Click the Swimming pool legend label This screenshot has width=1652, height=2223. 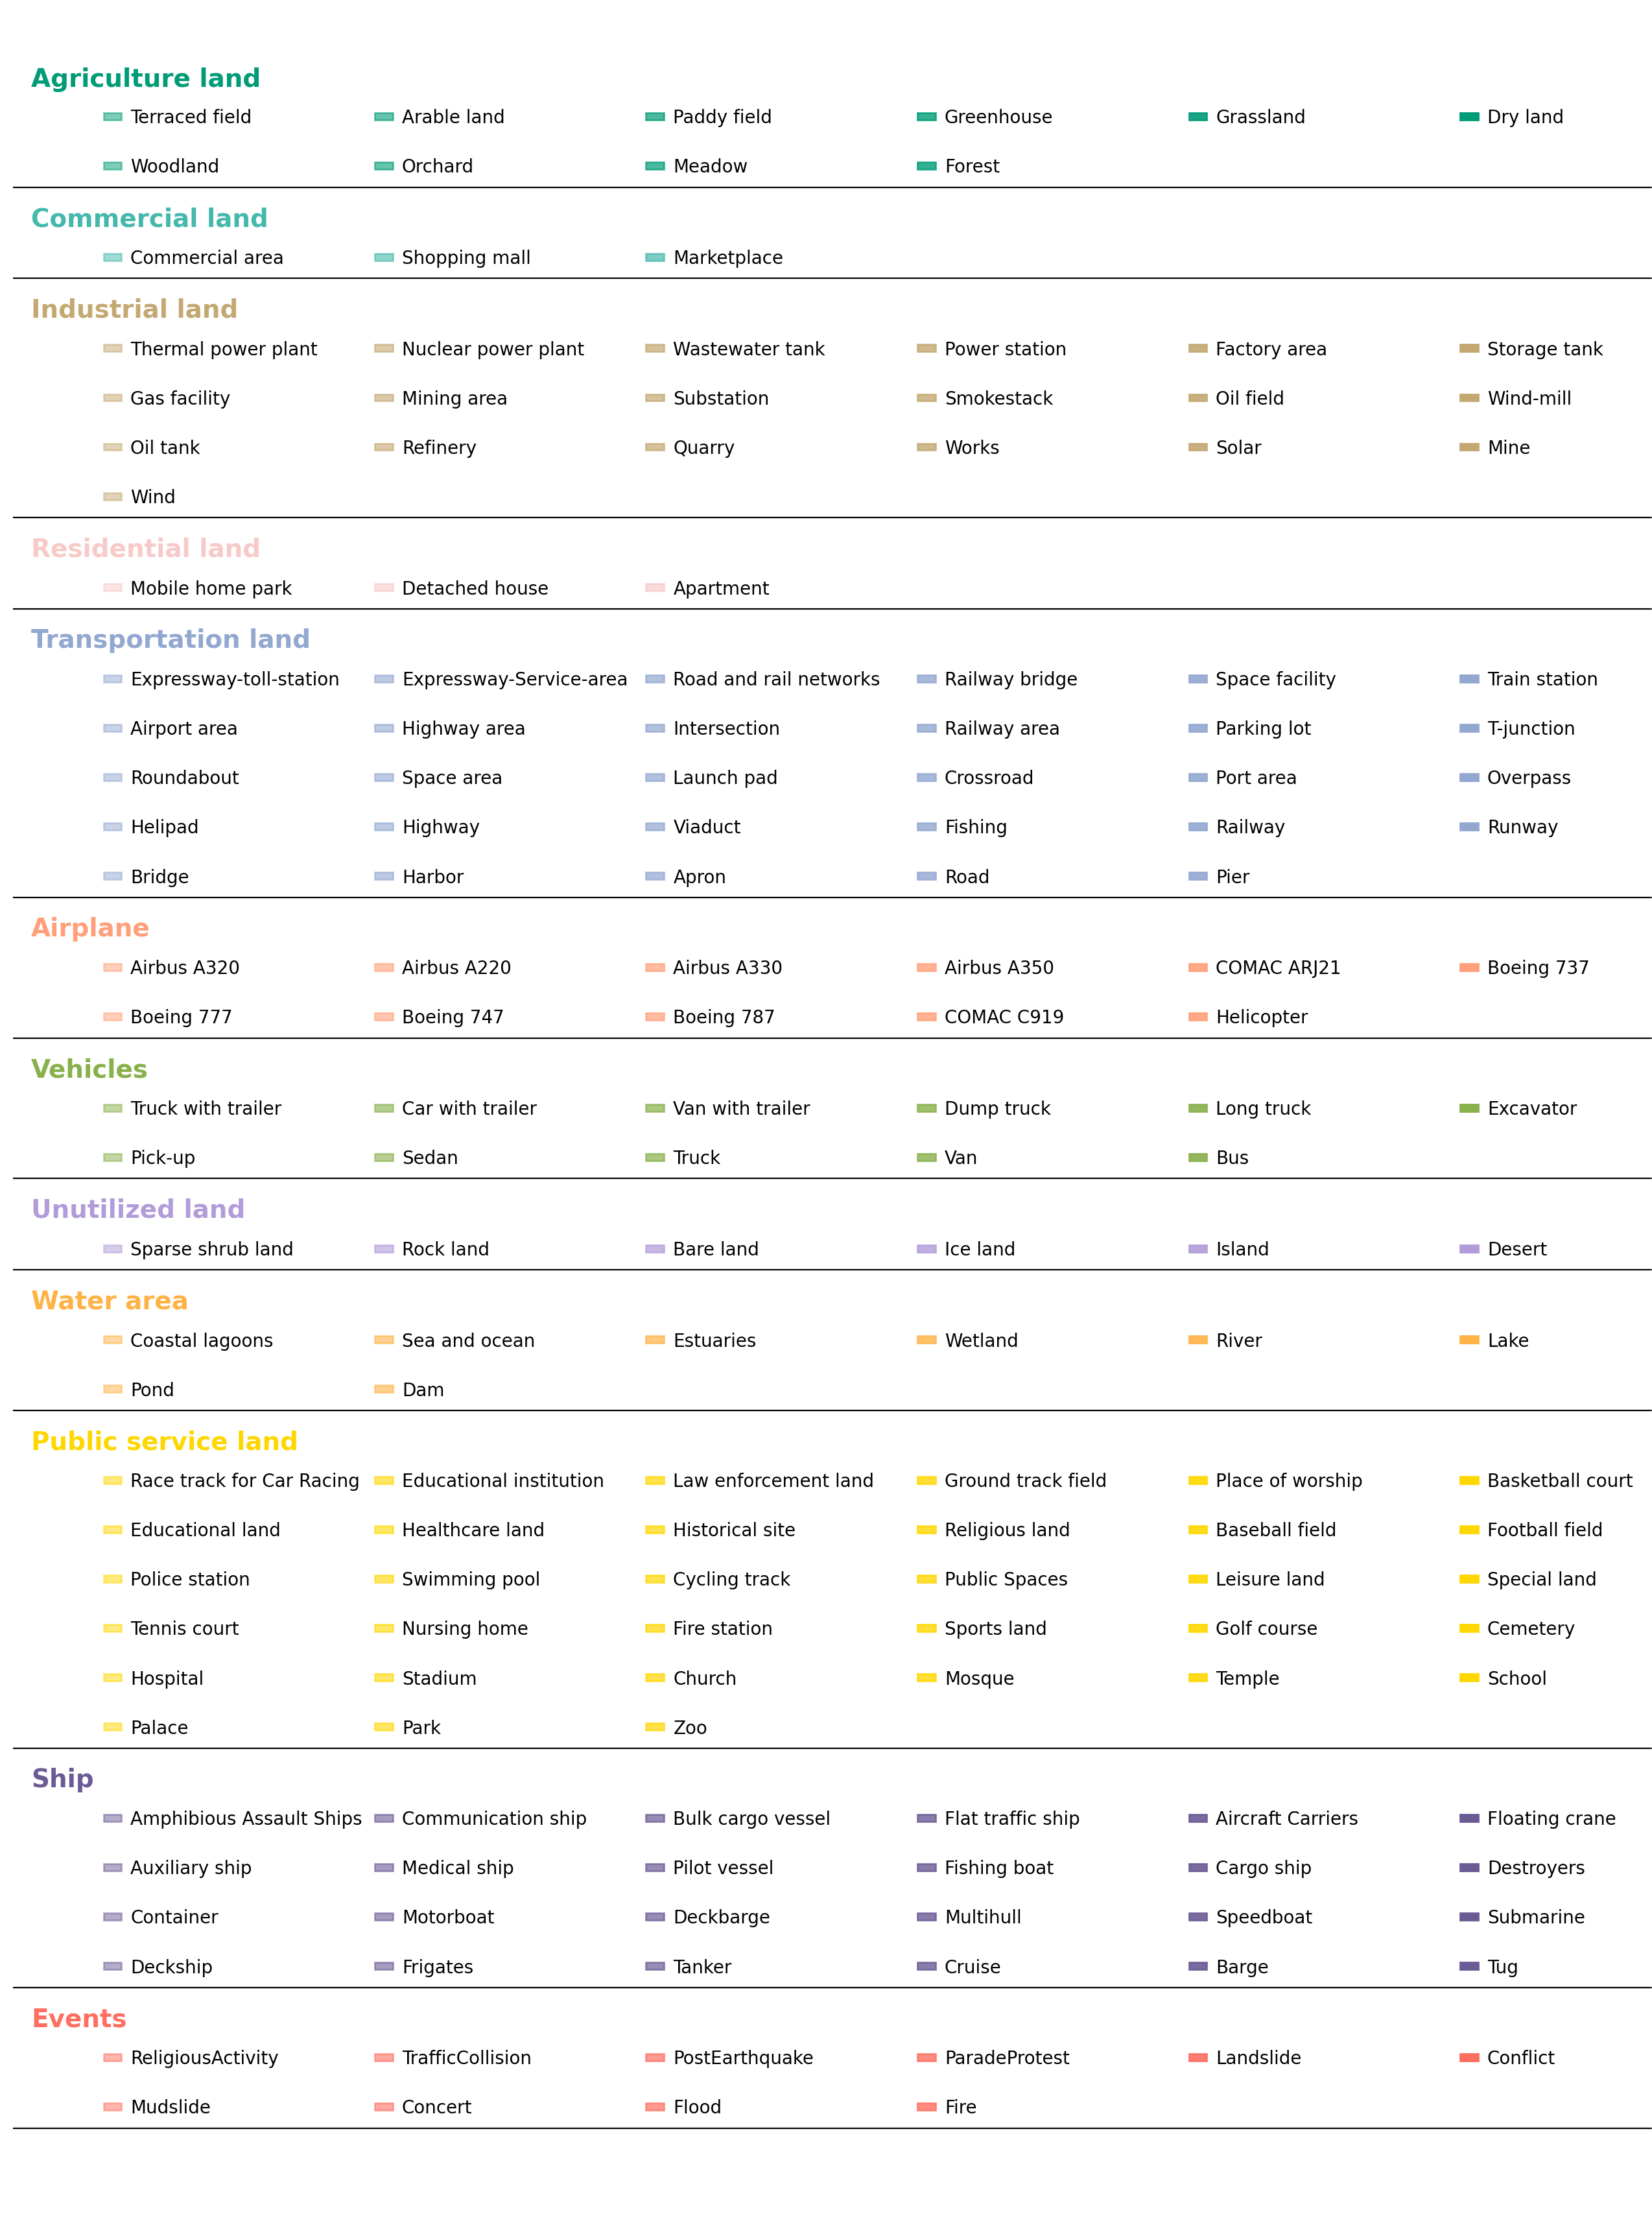point(470,1579)
